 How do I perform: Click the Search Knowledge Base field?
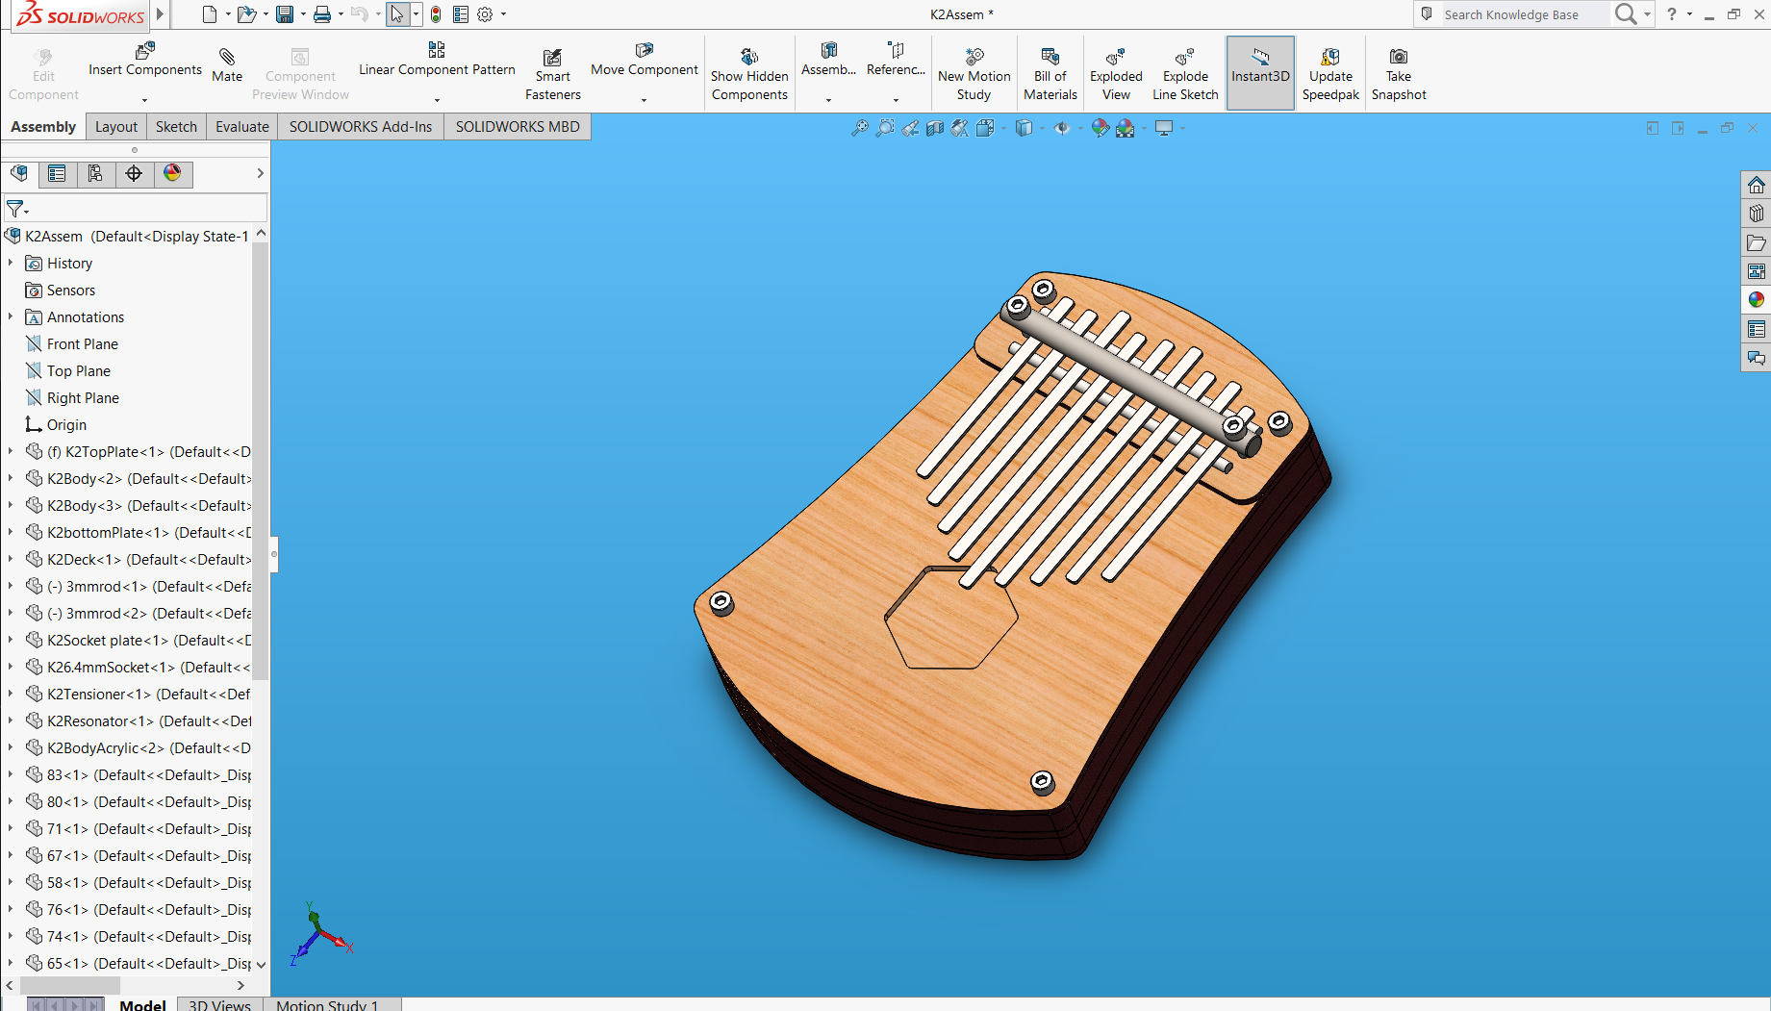click(1520, 14)
